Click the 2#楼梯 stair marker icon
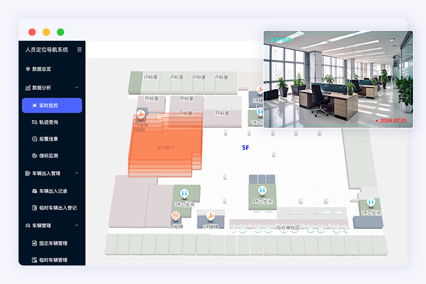 pyautogui.click(x=261, y=89)
